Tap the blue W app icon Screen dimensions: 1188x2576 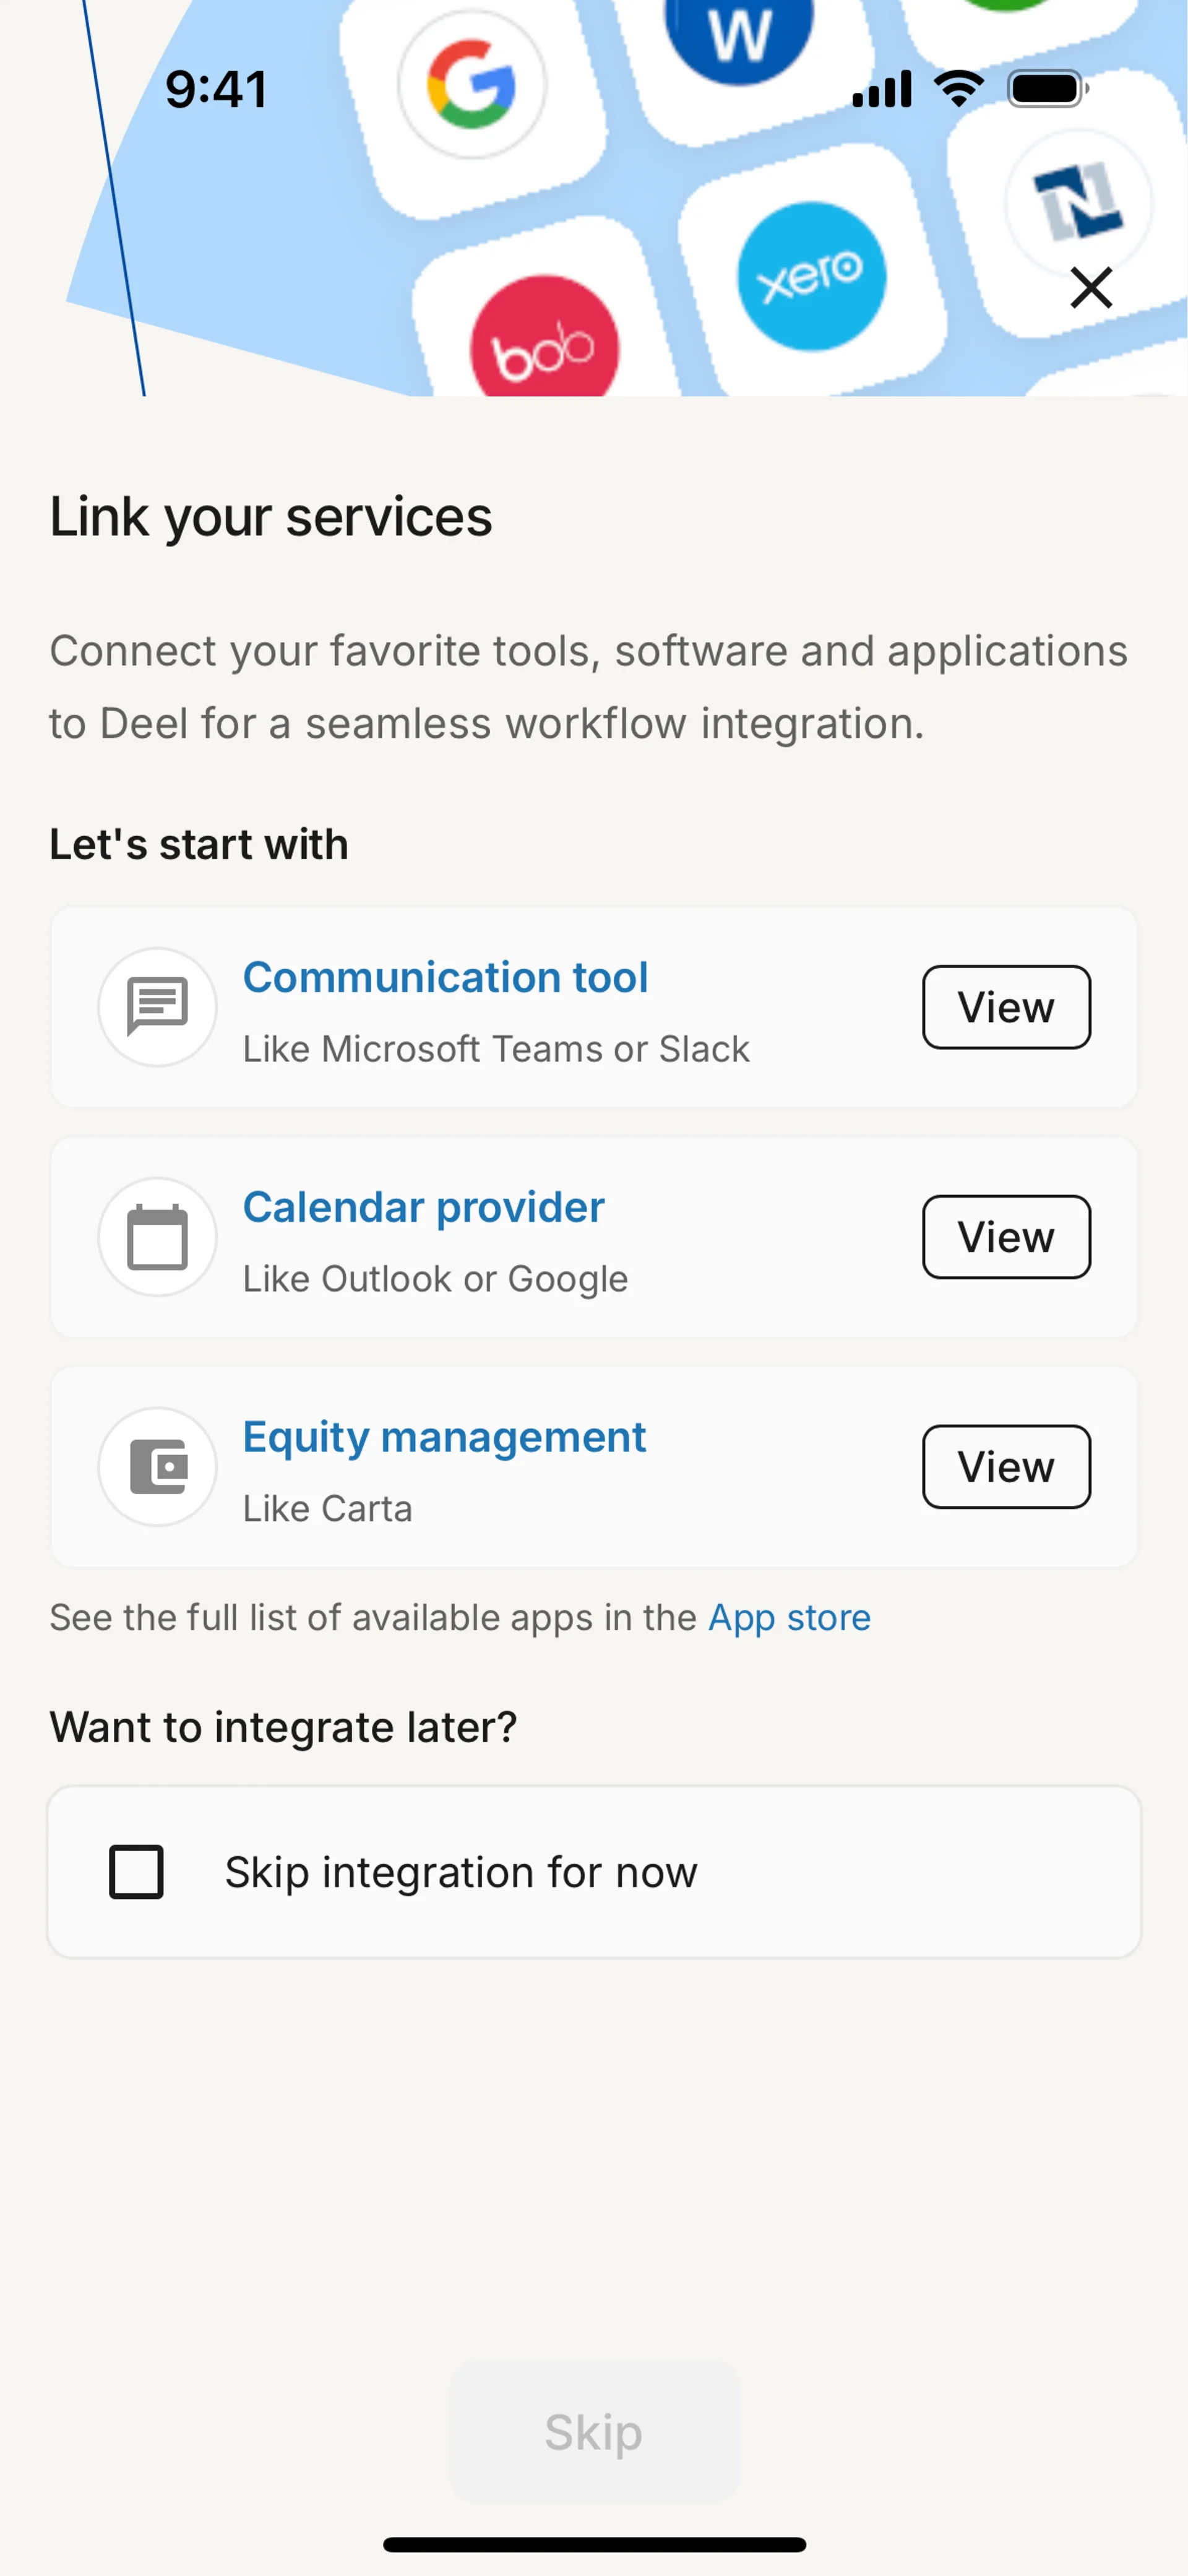(x=739, y=35)
